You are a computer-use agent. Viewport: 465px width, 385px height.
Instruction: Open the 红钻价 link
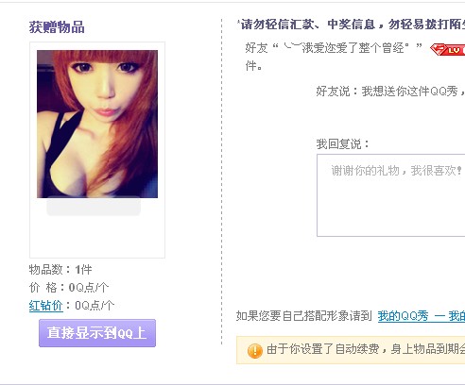46,306
